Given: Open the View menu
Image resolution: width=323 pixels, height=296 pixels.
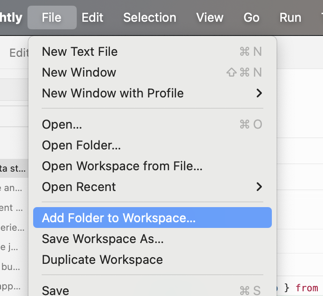Looking at the screenshot, I should pos(210,17).
